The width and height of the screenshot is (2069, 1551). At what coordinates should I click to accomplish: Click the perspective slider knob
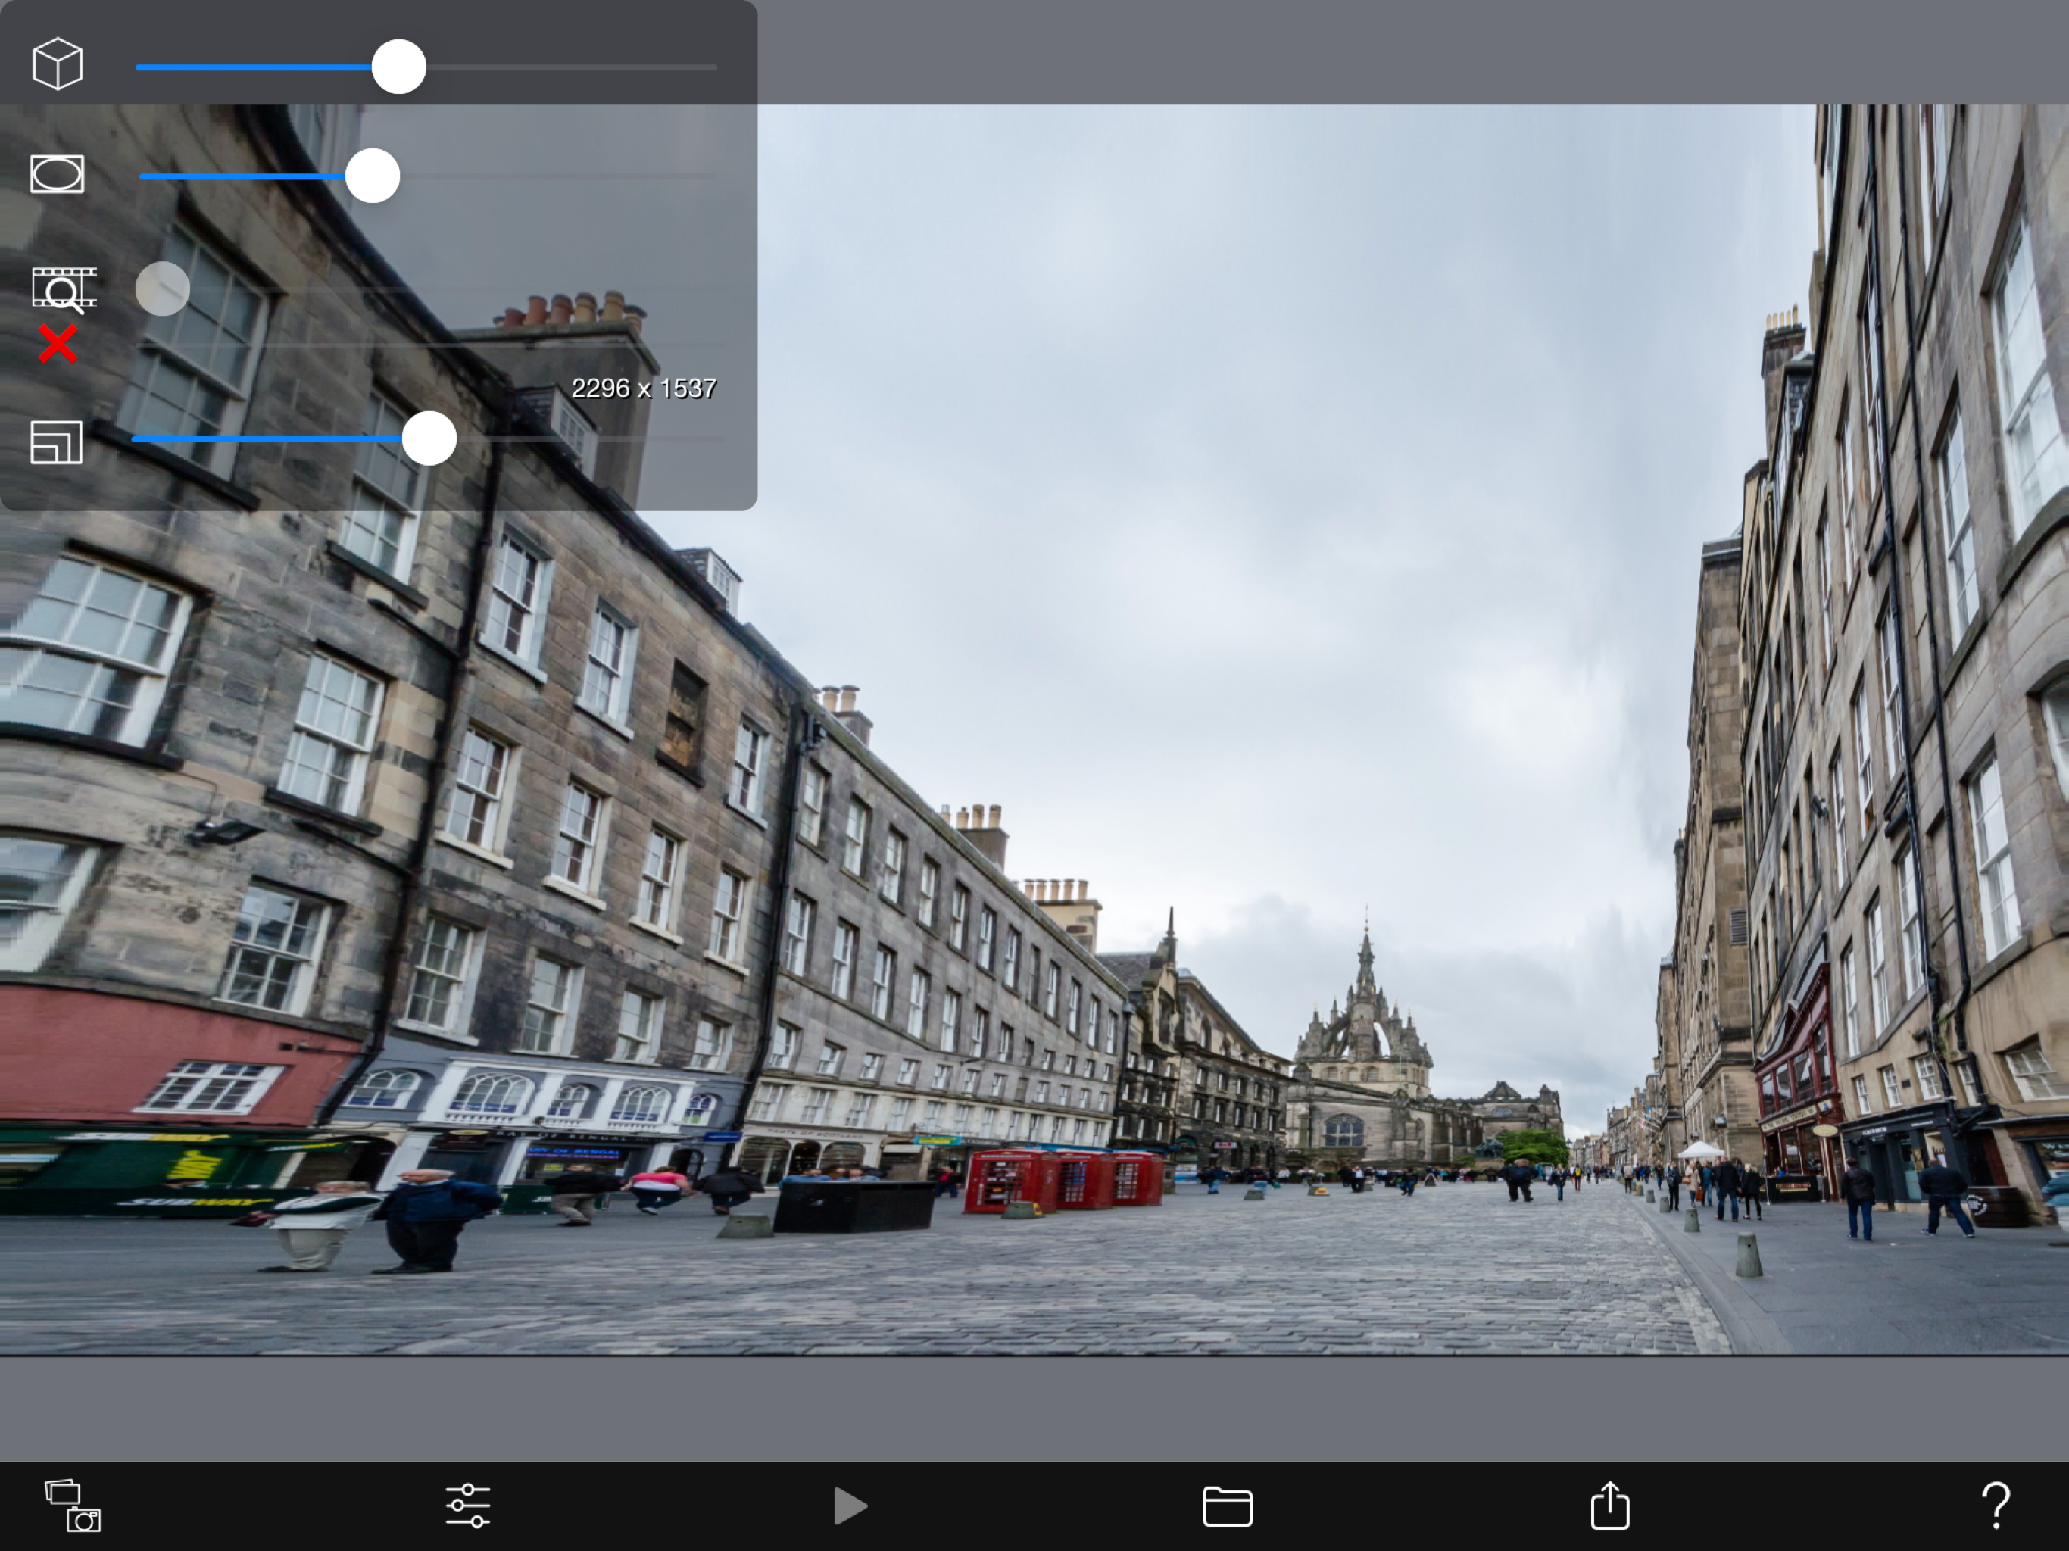(399, 67)
